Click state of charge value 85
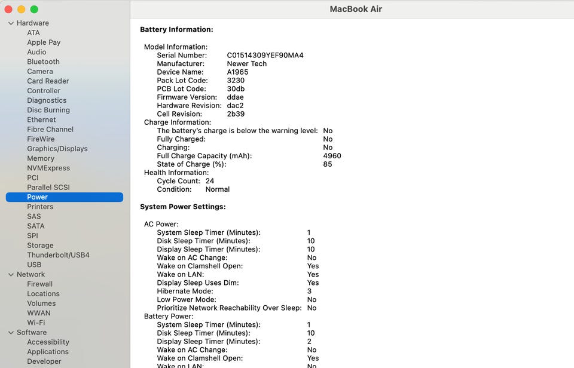 pos(328,164)
